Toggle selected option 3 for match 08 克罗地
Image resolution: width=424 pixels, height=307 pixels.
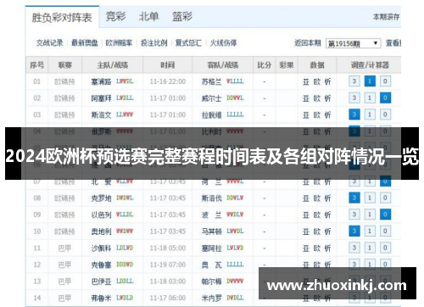click(354, 198)
